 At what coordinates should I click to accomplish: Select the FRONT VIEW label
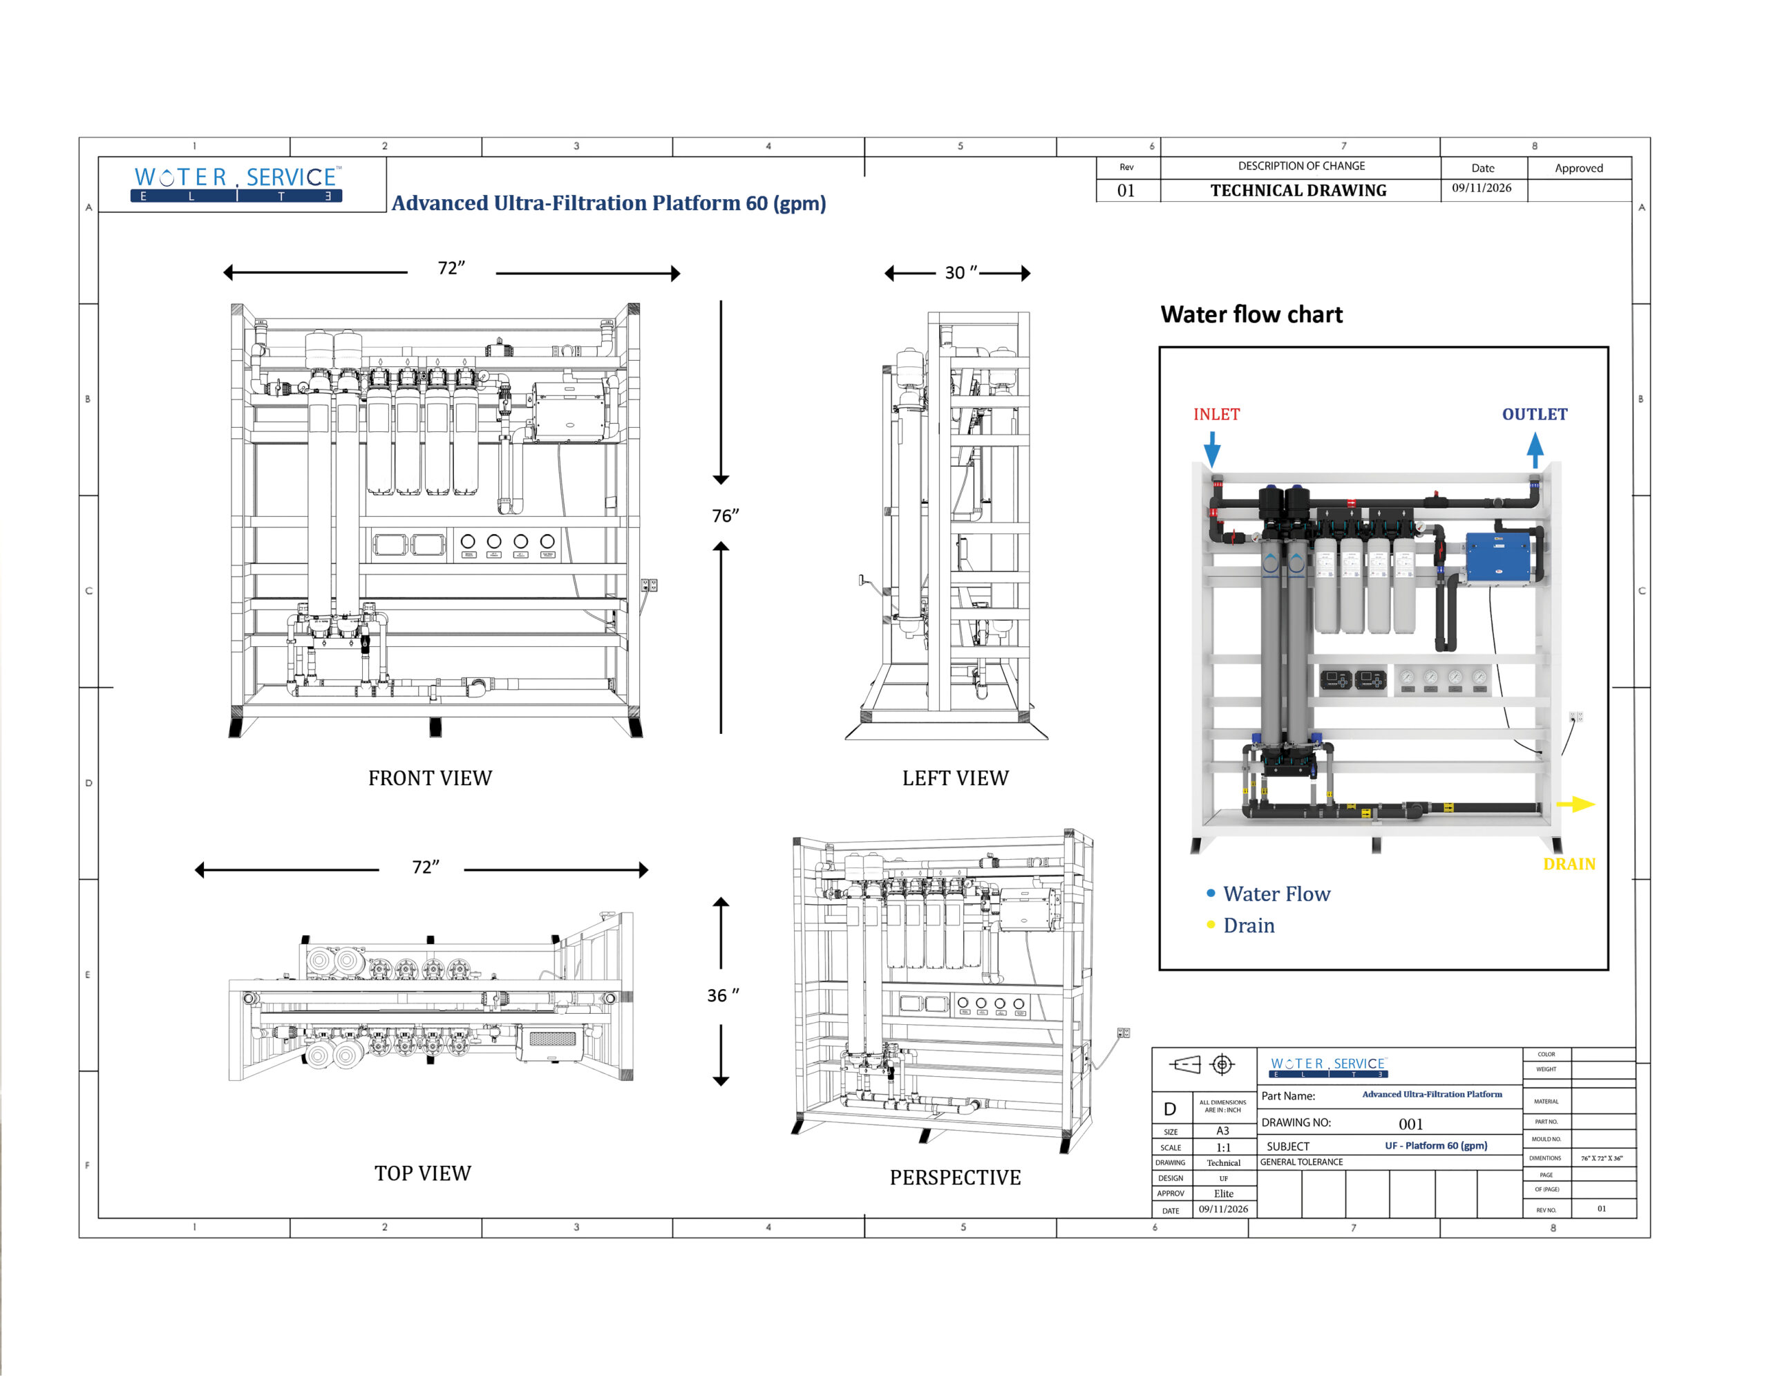pos(430,777)
